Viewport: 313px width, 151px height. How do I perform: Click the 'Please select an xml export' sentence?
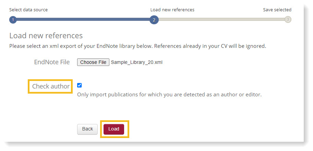[81, 46]
